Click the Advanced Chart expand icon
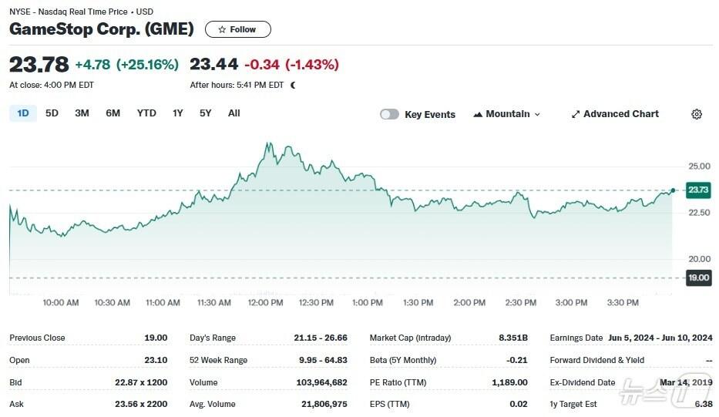 (x=575, y=114)
